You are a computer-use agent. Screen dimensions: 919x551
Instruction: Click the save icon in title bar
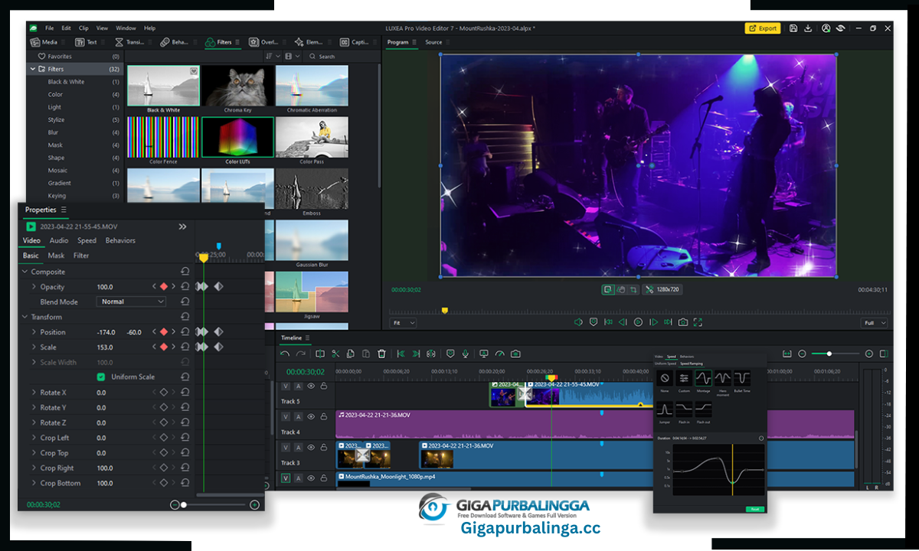[794, 28]
